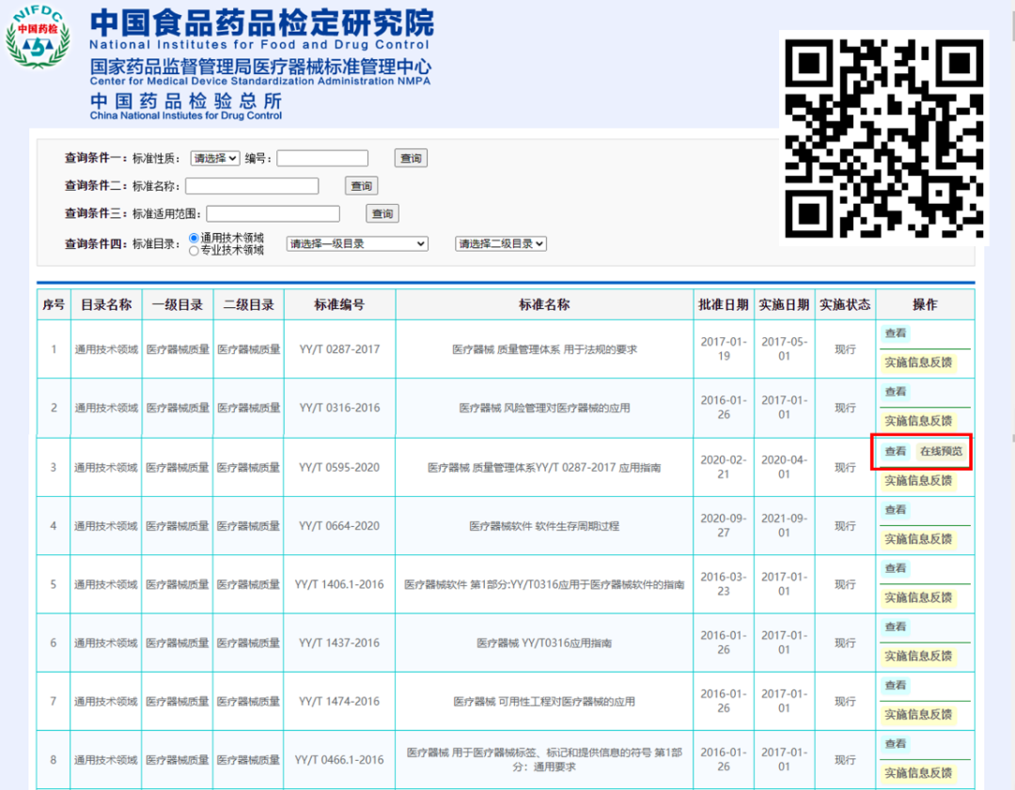This screenshot has height=790, width=1015.
Task: Click 查看 for YY/T 1474-2016 row
Action: click(x=896, y=686)
